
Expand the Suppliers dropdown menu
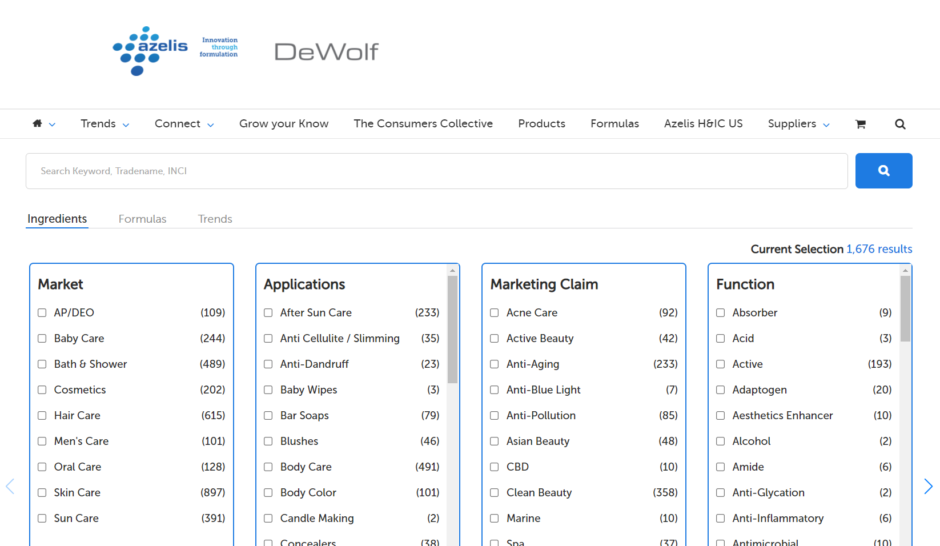coord(798,124)
